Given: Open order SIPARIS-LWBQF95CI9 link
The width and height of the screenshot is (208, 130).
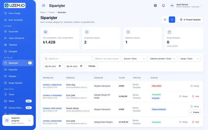Looking at the screenshot, I should click(52, 85).
